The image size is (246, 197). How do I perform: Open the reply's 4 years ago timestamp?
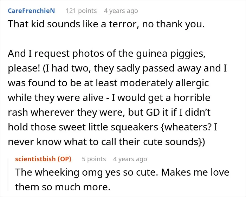coord(130,159)
